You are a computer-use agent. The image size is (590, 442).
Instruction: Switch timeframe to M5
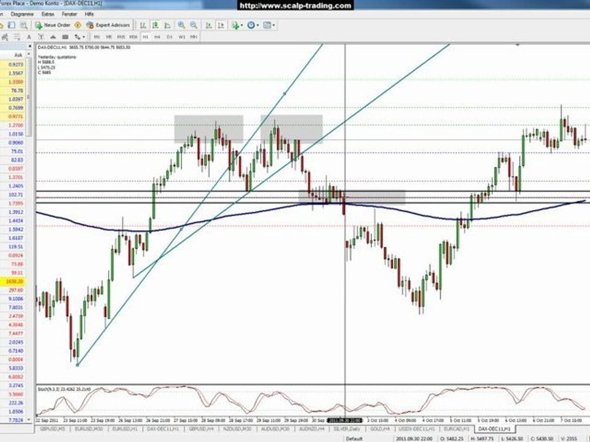(x=109, y=37)
